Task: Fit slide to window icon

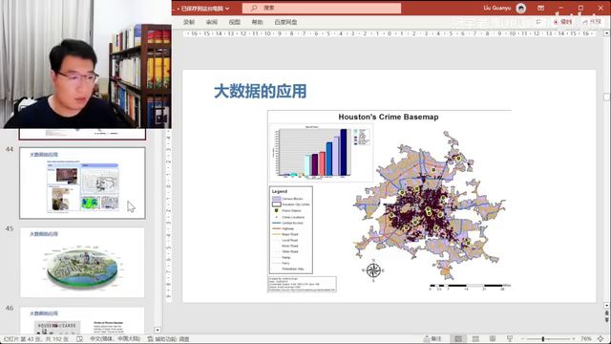Action: click(600, 339)
